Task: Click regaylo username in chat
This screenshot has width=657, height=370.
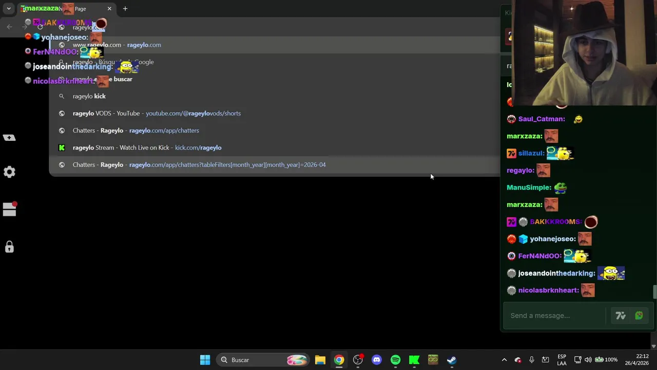Action: click(x=520, y=170)
